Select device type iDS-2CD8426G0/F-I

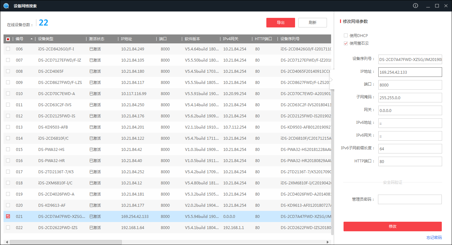(x=56, y=49)
